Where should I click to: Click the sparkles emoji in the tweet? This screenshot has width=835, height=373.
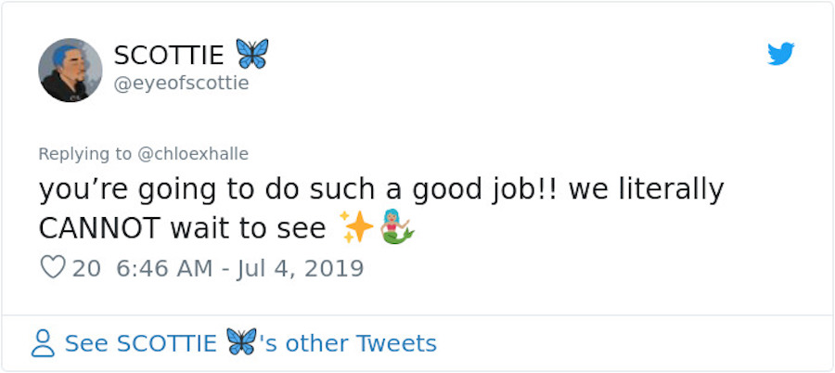(355, 228)
